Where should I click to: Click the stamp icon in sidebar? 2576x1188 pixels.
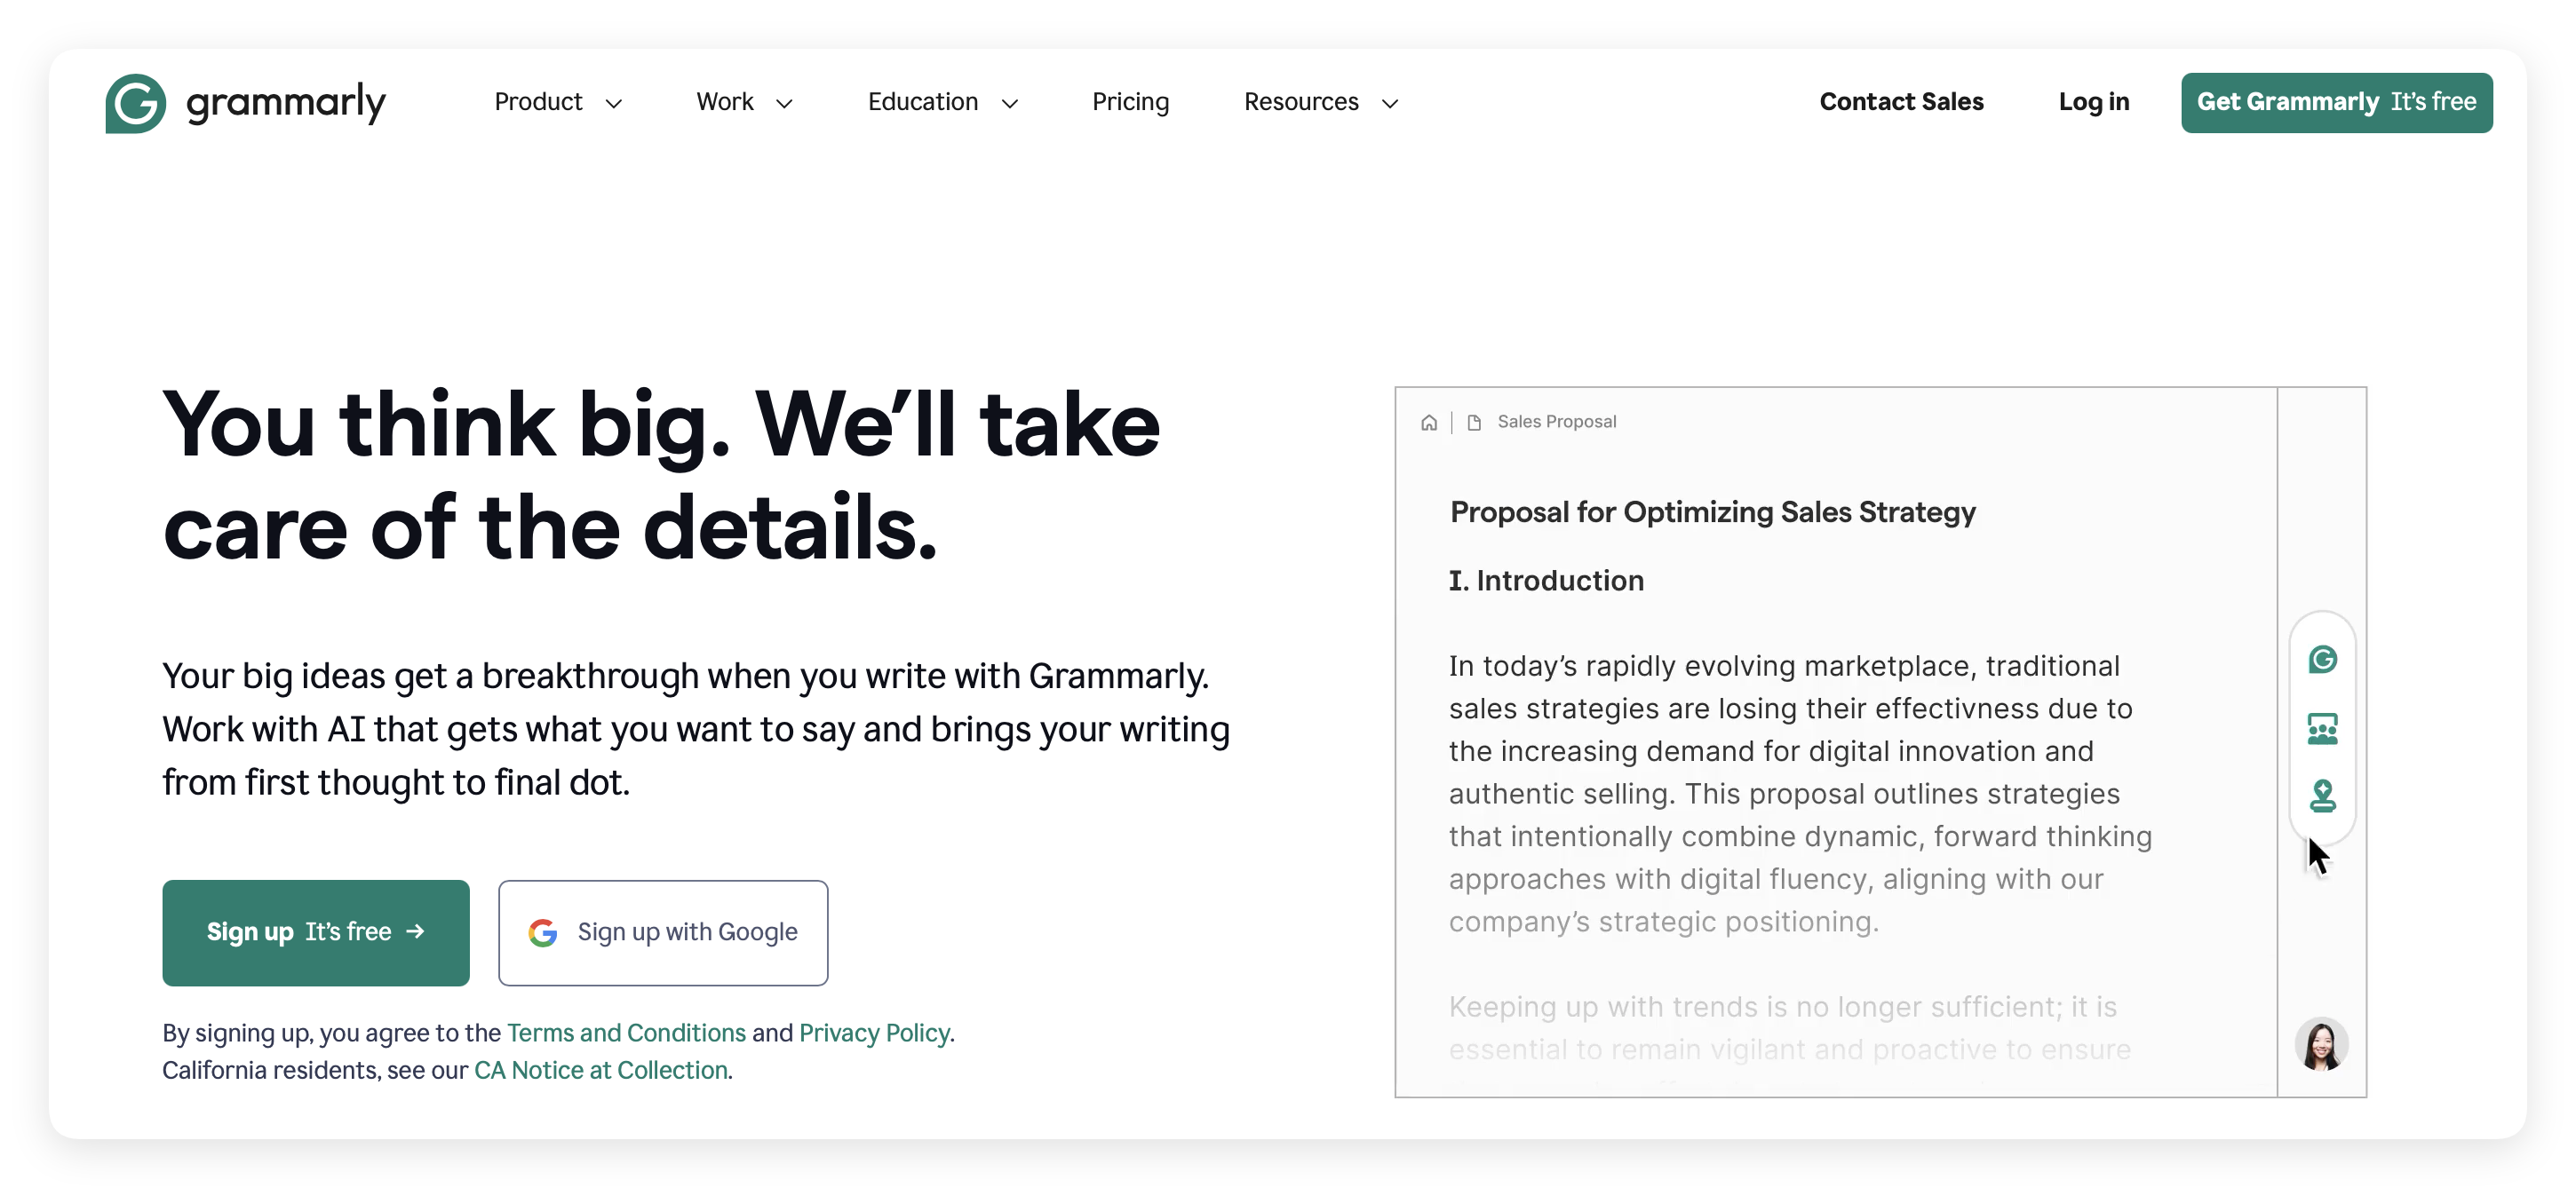[2322, 796]
